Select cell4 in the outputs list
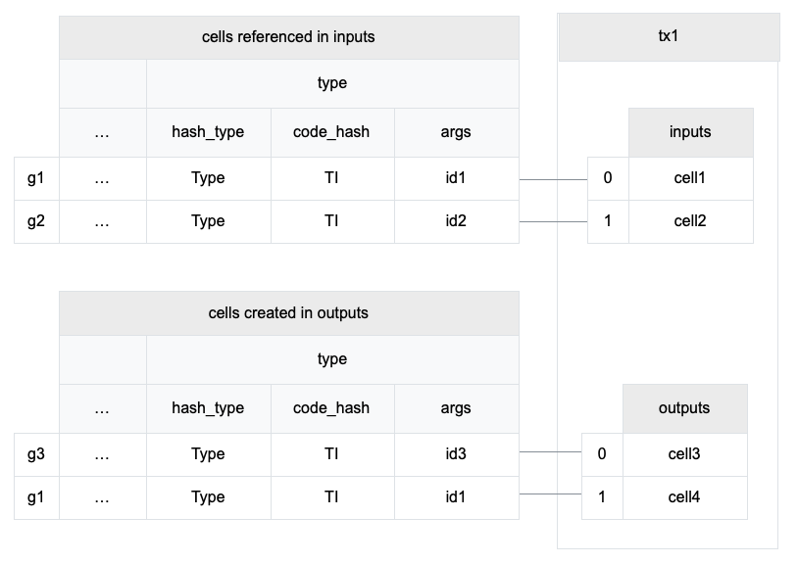The image size is (798, 564). [x=684, y=497]
